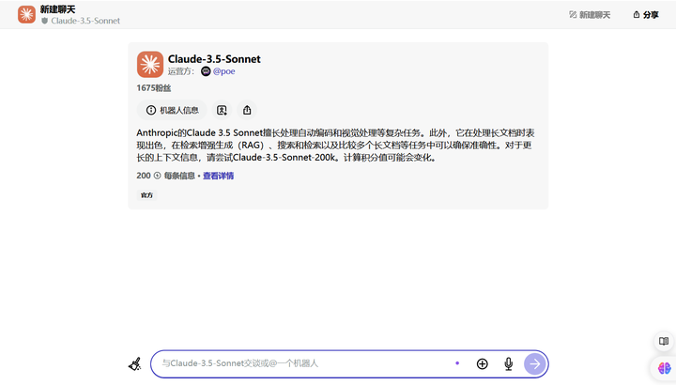Image resolution: width=676 pixels, height=385 pixels.
Task: Click the points coin icon beside 200
Action: [158, 176]
